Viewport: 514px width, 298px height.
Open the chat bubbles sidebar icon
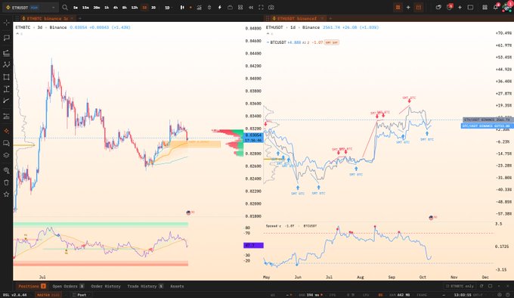(6, 143)
